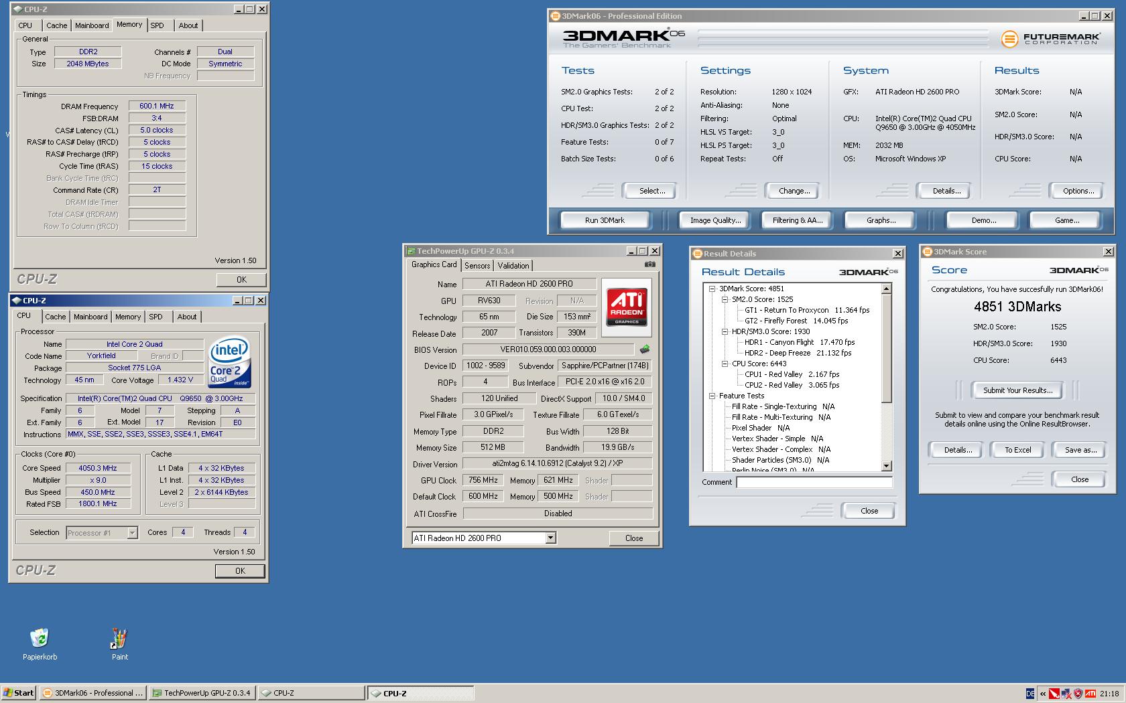The width and height of the screenshot is (1126, 703).
Task: Switch to 3DMark06 Professional taskbar item
Action: tap(92, 693)
